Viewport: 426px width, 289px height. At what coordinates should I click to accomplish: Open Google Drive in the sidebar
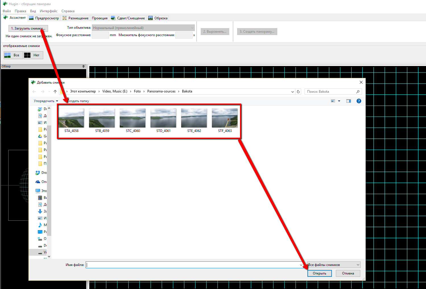coord(42,136)
